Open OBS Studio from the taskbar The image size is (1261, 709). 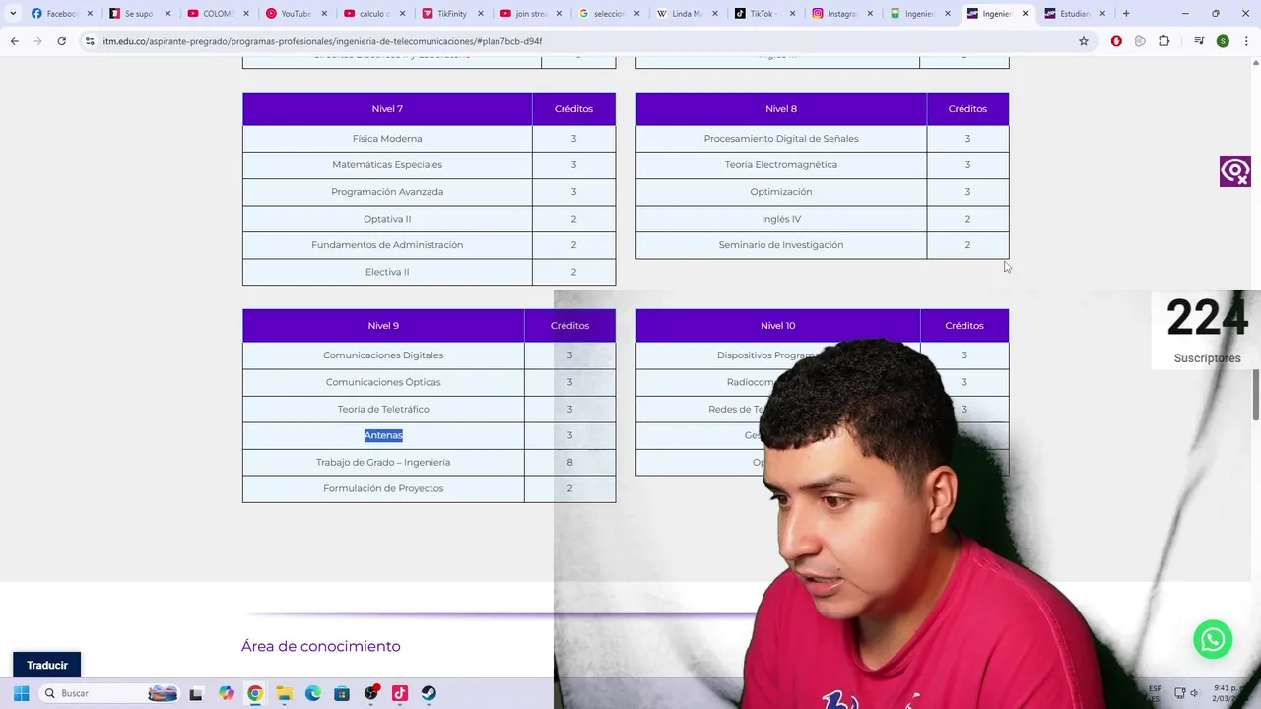[371, 693]
